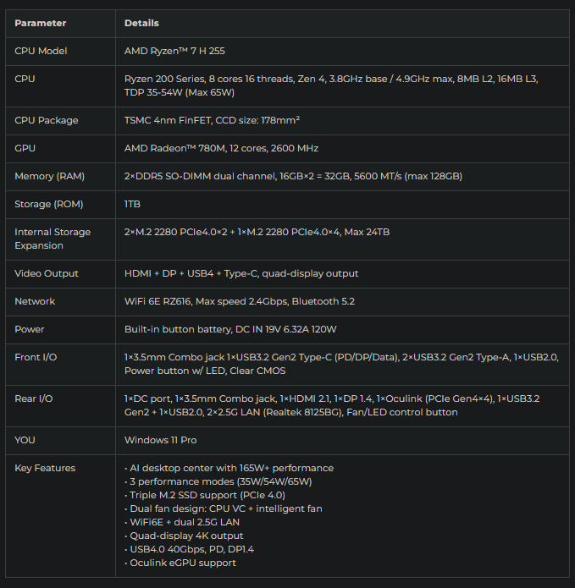Click the Parameter column header
This screenshot has height=588, width=575.
(40, 23)
